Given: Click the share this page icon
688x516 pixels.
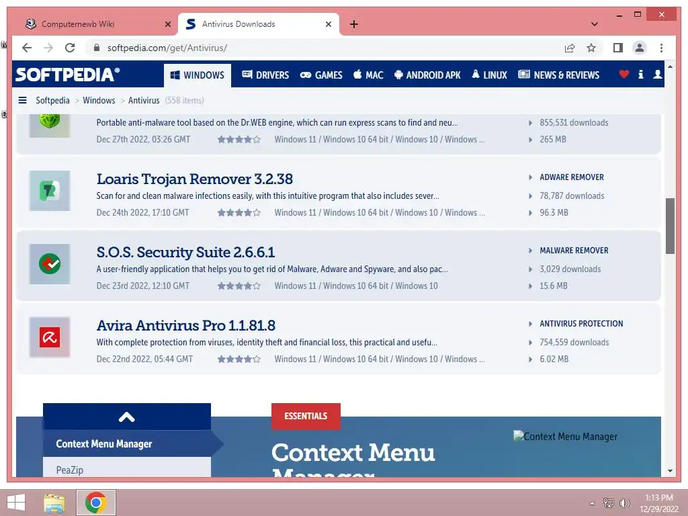Looking at the screenshot, I should (570, 48).
